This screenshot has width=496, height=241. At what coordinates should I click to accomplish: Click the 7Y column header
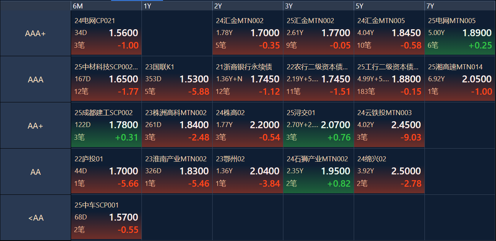point(460,6)
